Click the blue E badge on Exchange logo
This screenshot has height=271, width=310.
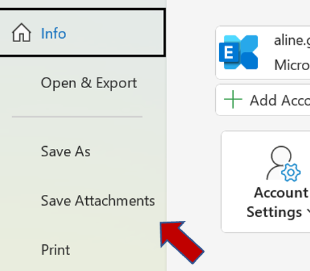(229, 53)
